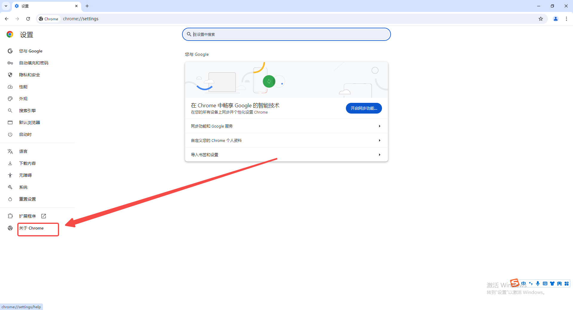Click the sync illustration banner
The height and width of the screenshot is (310, 573).
click(x=286, y=80)
